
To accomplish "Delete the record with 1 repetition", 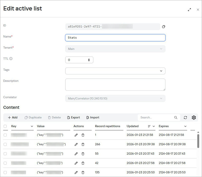I will 83,135.
